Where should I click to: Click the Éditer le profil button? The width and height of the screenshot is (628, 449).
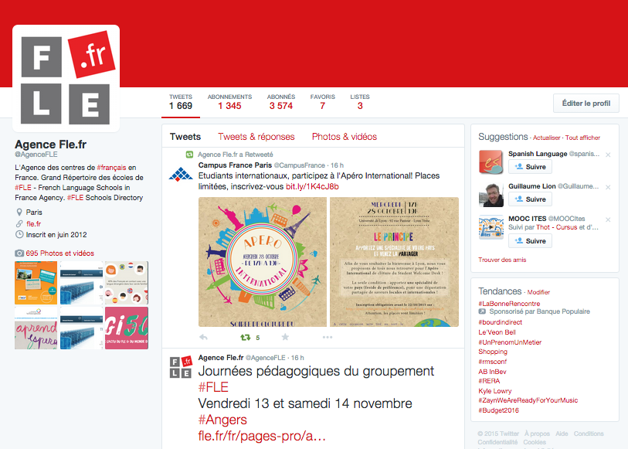tap(586, 104)
